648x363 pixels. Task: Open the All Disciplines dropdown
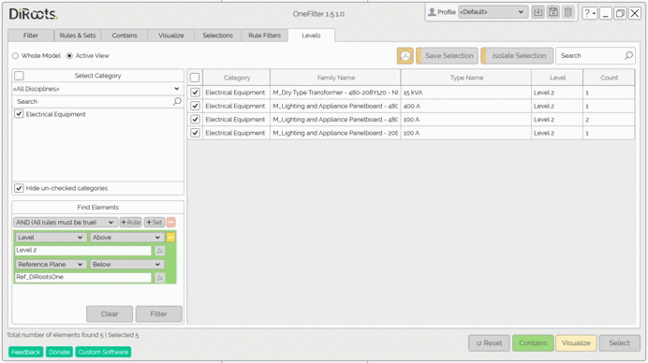click(97, 89)
